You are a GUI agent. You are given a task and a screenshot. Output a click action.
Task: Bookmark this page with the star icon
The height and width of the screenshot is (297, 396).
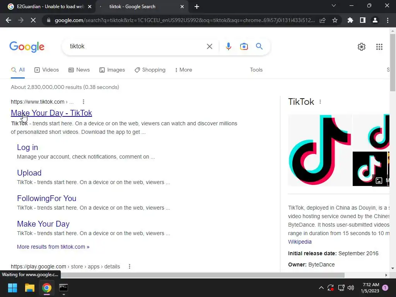335,20
